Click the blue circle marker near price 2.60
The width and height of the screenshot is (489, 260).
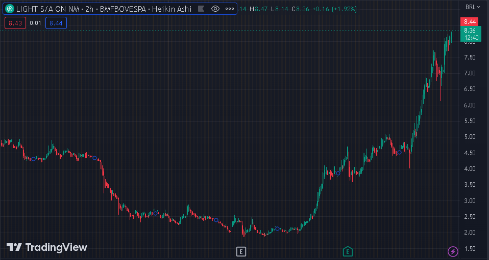tap(156, 213)
